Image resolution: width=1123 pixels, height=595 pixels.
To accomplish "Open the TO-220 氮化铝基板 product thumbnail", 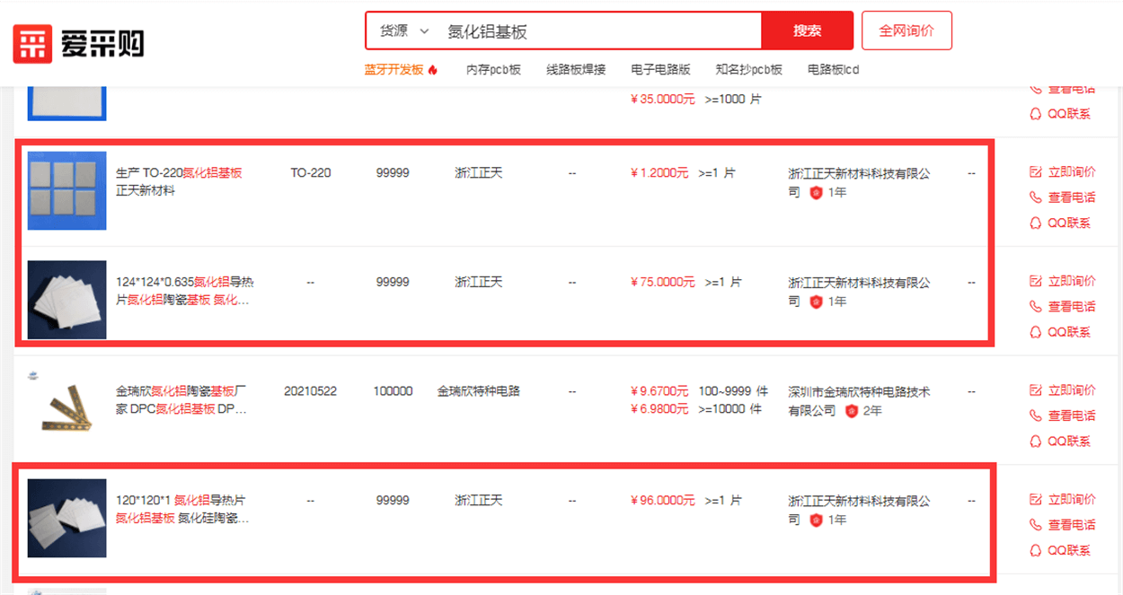I will point(66,190).
